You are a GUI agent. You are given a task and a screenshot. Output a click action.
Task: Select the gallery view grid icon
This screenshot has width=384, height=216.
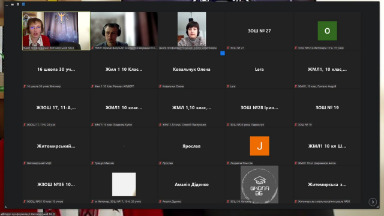pyautogui.click(x=23, y=4)
